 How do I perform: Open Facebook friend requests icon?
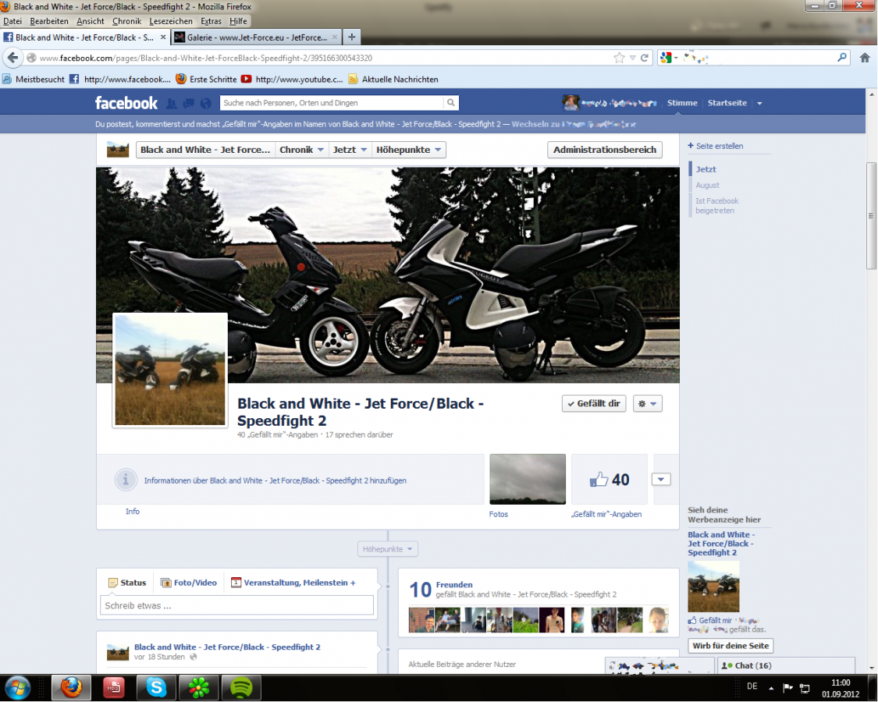click(172, 103)
